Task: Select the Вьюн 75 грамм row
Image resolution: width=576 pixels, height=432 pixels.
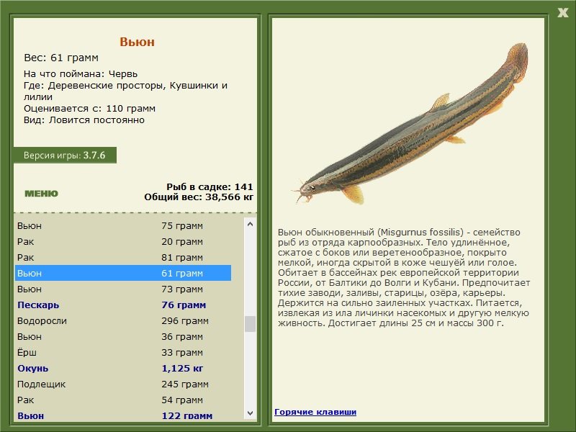Action: coord(123,225)
